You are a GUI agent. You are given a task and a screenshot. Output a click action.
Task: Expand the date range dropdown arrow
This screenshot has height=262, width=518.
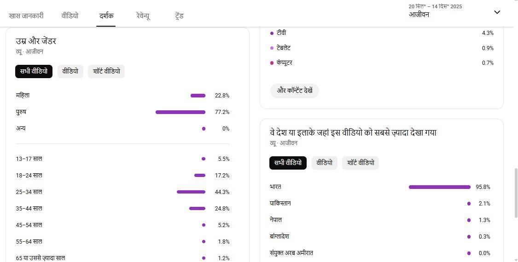pos(497,12)
